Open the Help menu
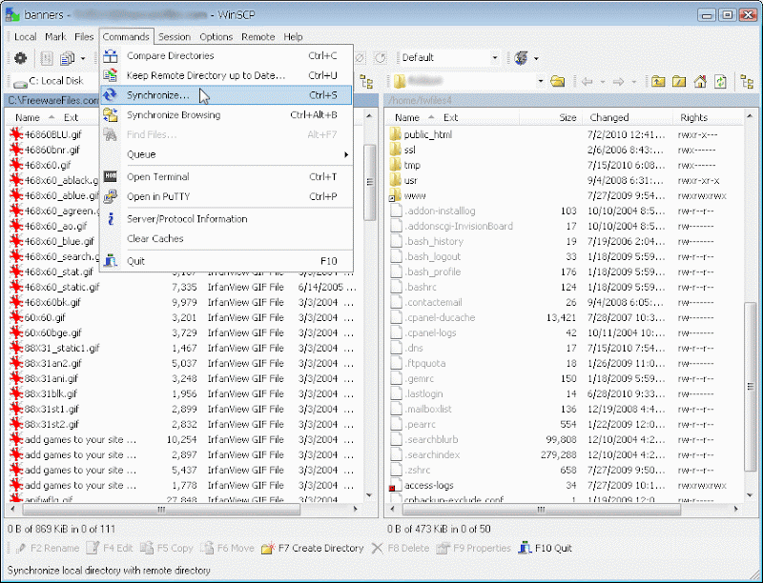 293,37
